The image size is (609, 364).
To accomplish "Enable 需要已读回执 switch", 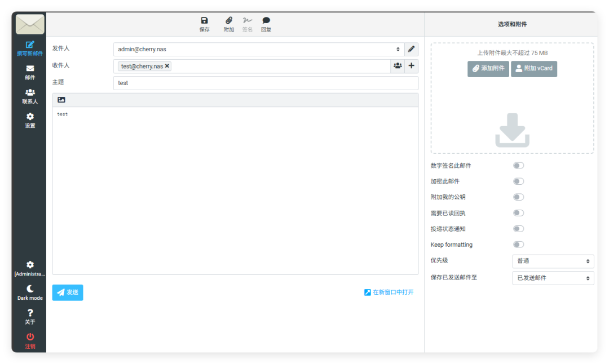I will tap(519, 213).
